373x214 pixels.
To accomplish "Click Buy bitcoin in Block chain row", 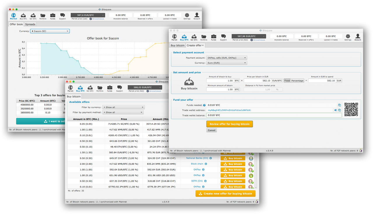I will click(x=233, y=164).
